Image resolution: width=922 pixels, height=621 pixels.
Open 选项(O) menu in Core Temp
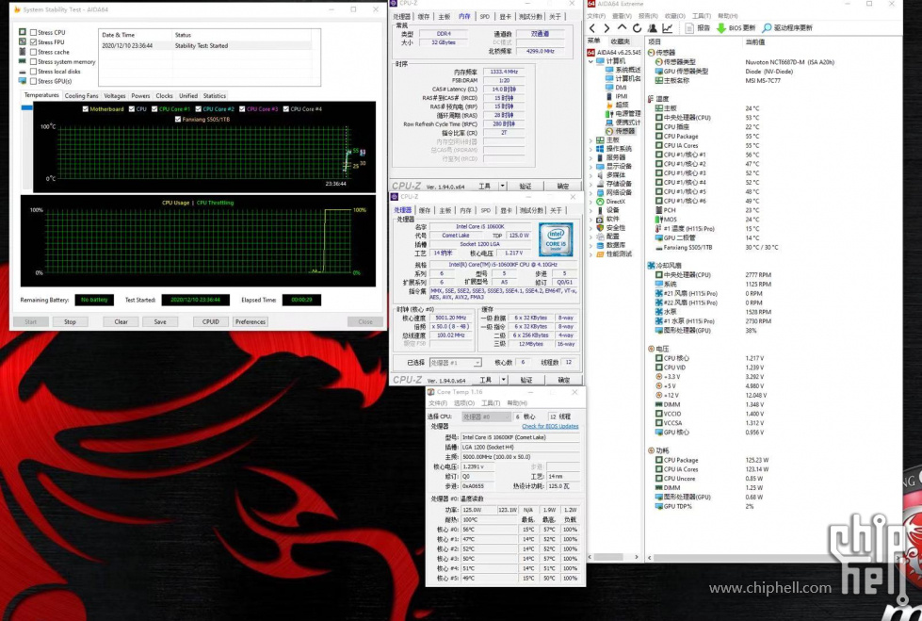(464, 403)
